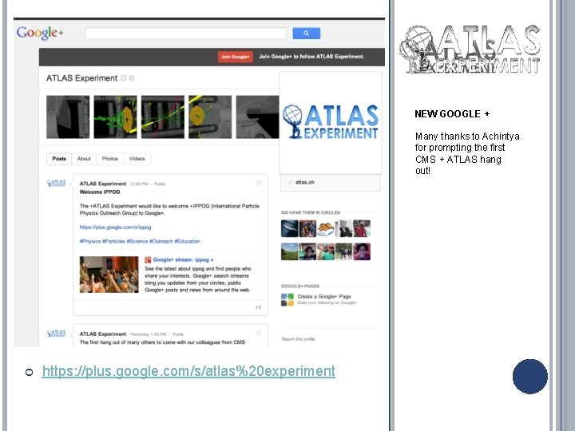The image size is (575, 431).
Task: Click the Google+ Pages colored squares icon
Action: 287,299
